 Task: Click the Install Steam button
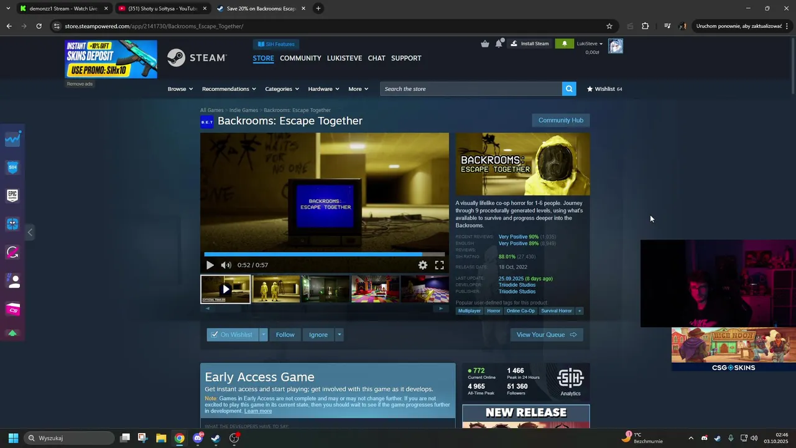[530, 44]
